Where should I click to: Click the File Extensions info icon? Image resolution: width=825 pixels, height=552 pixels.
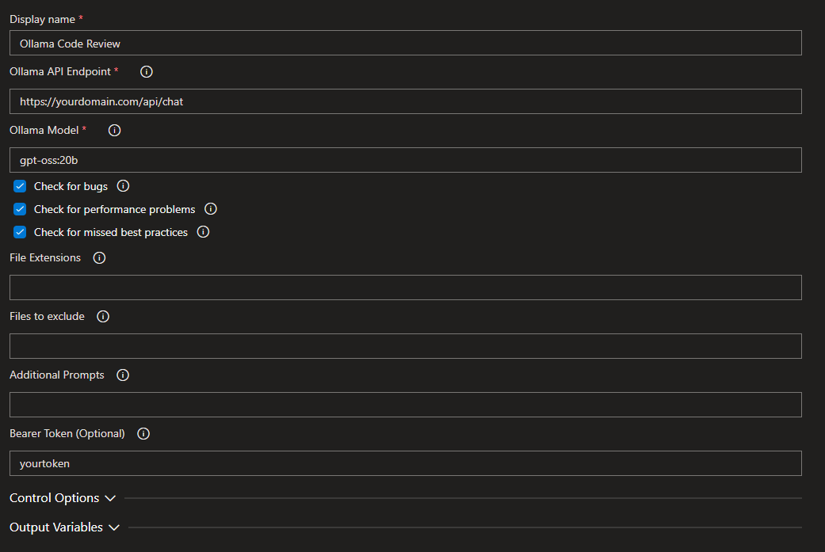pyautogui.click(x=98, y=257)
